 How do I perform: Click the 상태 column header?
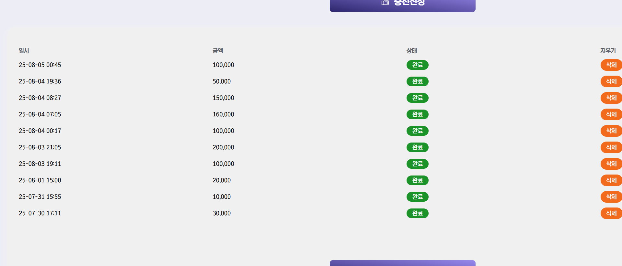(x=411, y=51)
